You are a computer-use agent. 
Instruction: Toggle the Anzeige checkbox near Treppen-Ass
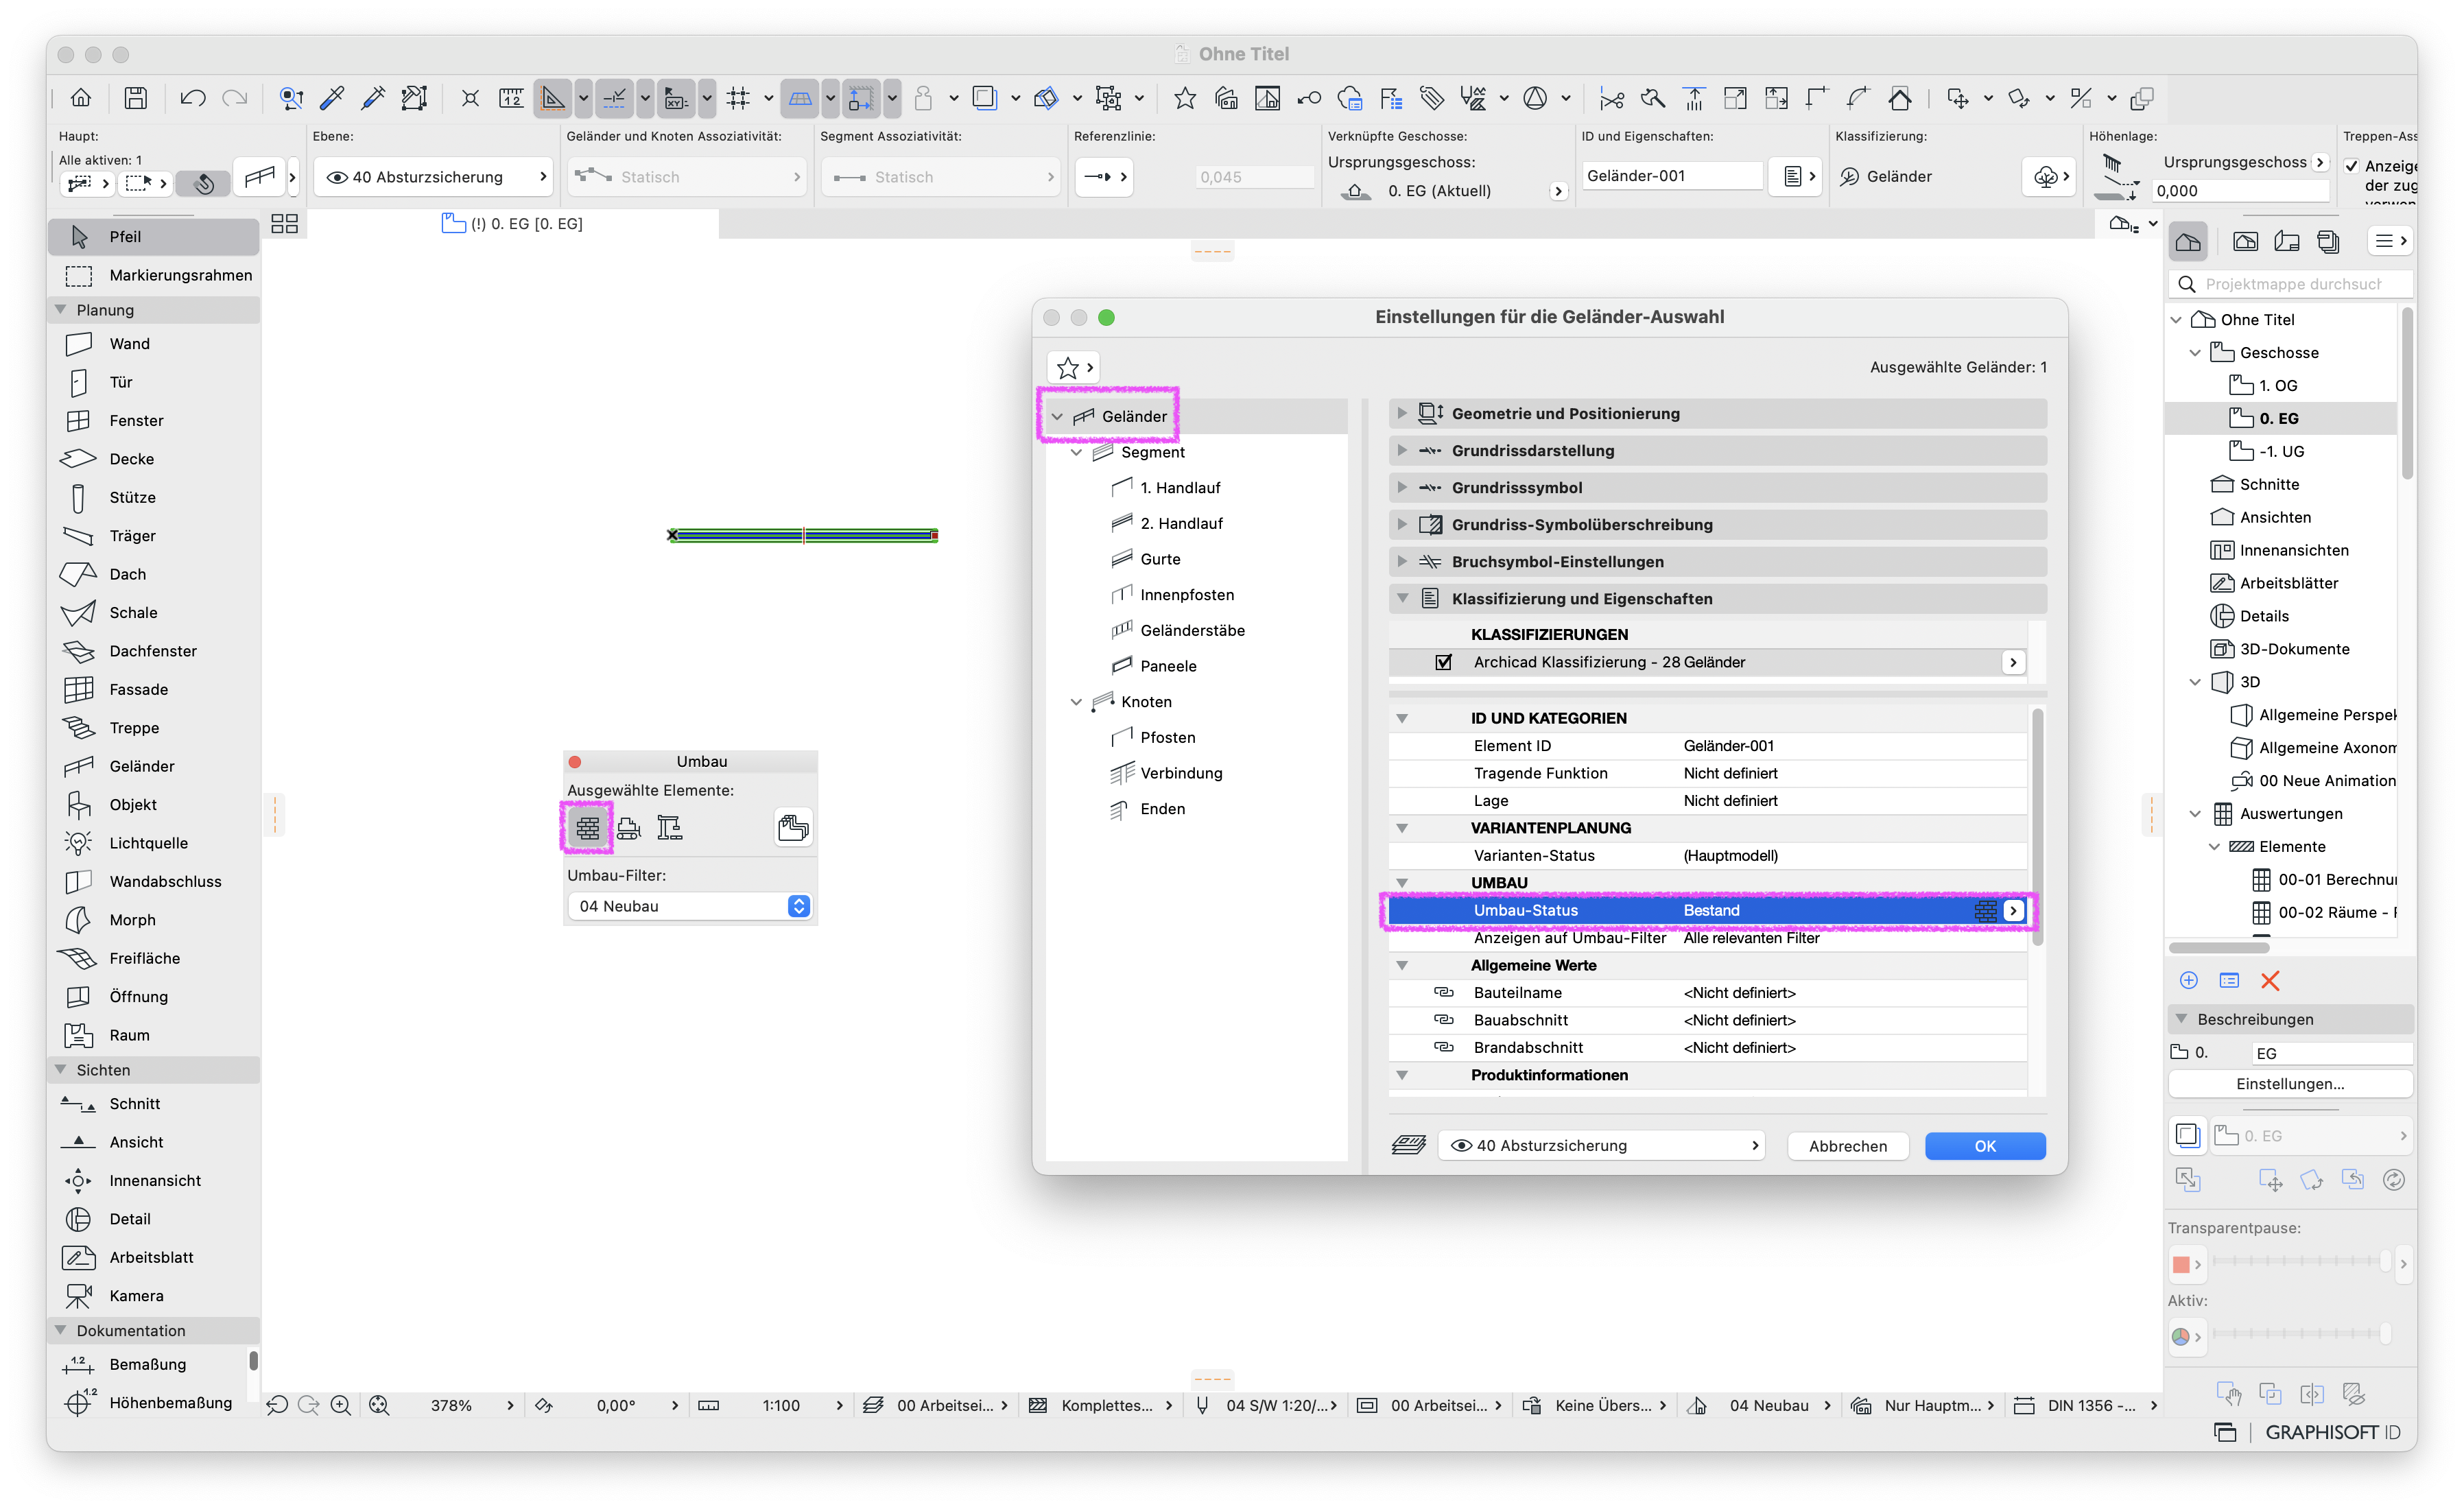point(2352,166)
